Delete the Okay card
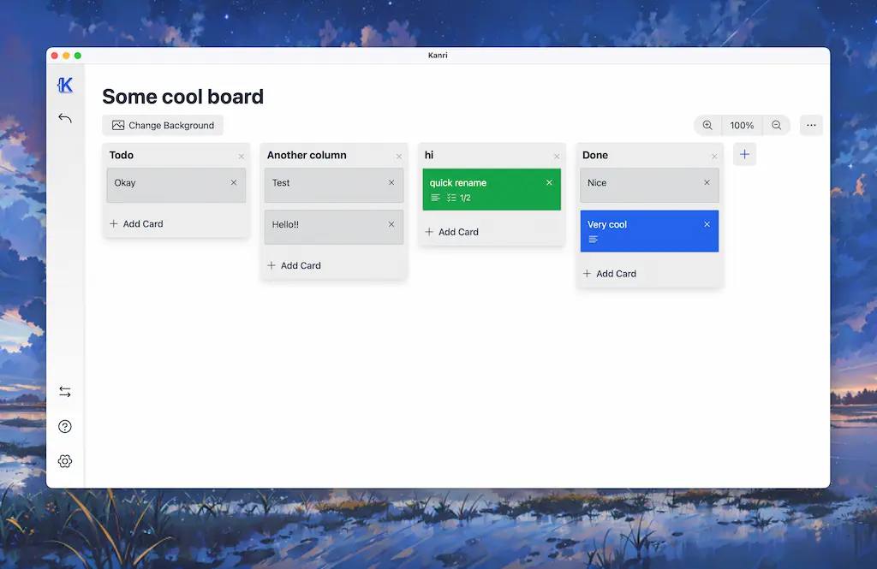 (x=234, y=183)
